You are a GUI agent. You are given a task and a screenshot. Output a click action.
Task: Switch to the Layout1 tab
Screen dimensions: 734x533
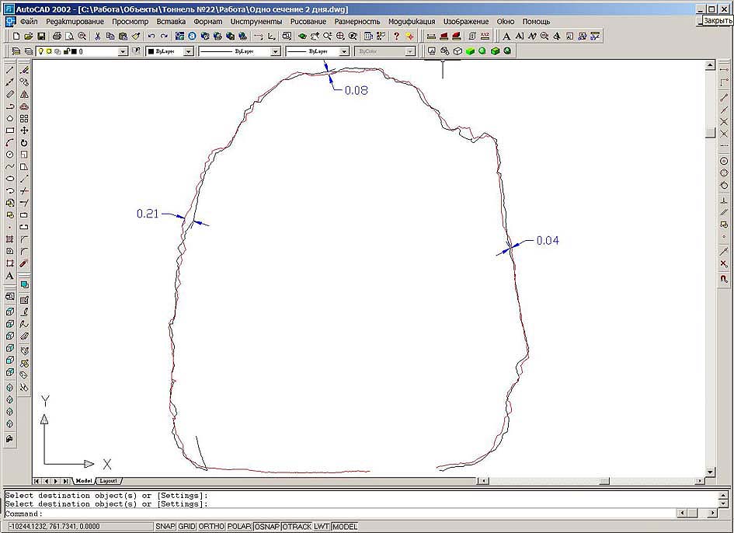tap(109, 481)
